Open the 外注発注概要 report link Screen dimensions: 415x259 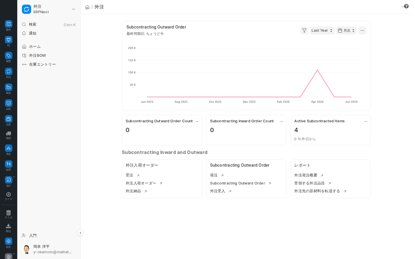[x=306, y=175]
